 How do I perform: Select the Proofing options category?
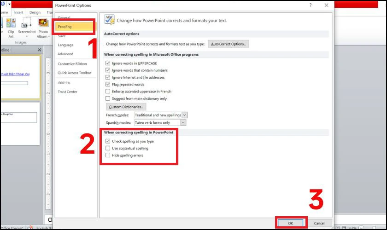[75, 27]
